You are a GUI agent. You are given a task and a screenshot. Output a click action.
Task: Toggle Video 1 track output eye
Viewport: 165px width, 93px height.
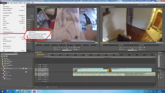tap(39, 69)
